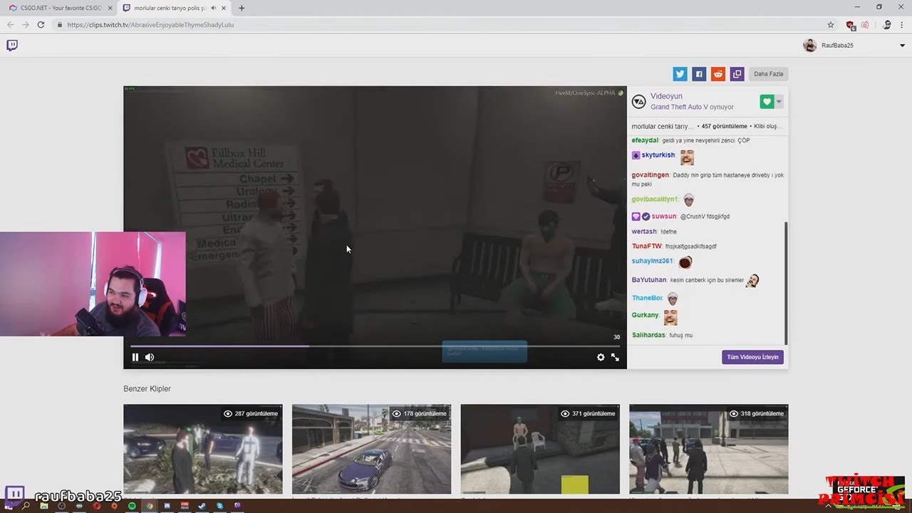
Task: Go forward in browser history
Action: (x=26, y=25)
